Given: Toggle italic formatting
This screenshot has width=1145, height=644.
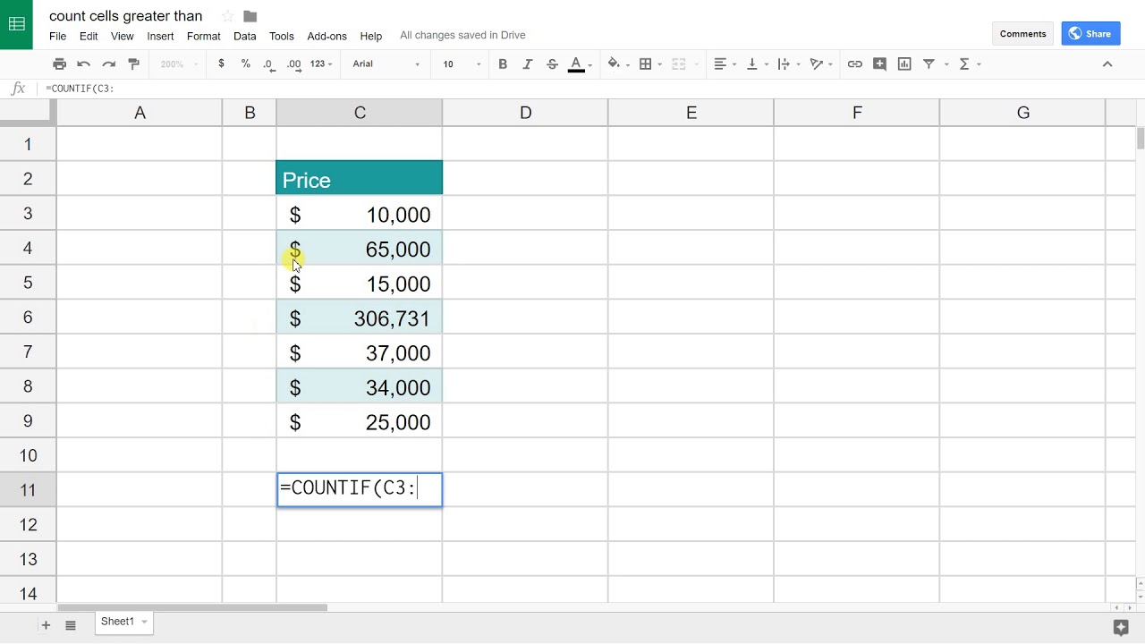Looking at the screenshot, I should (x=528, y=64).
